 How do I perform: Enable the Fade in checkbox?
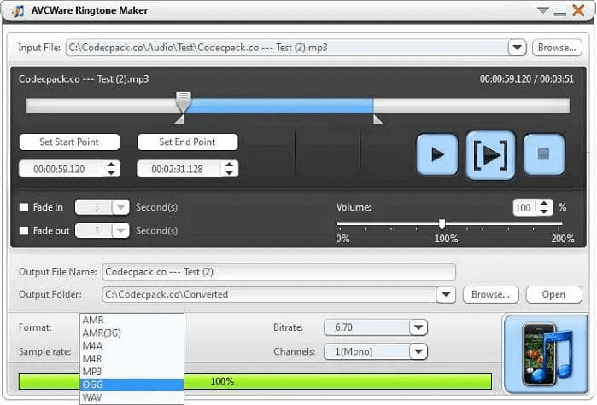[24, 207]
